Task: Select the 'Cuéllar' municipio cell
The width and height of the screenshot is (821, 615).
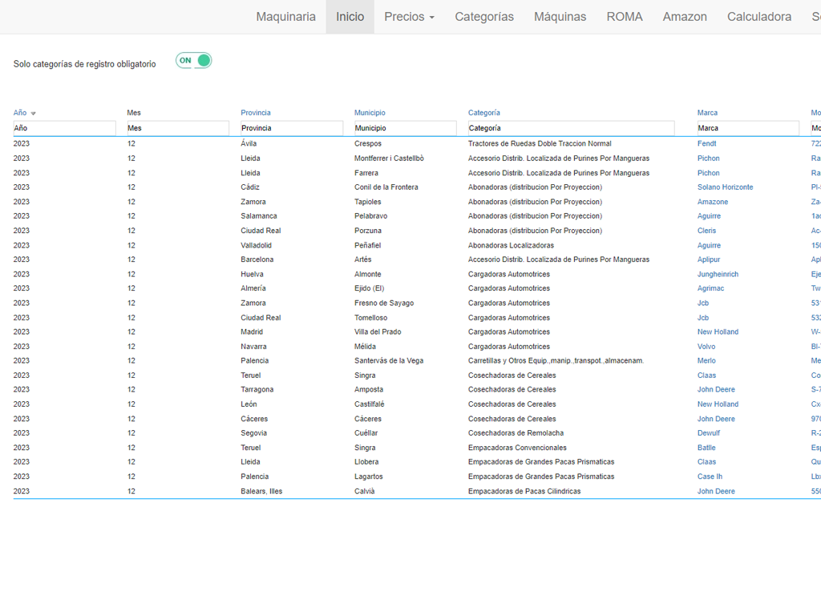Action: coord(366,433)
